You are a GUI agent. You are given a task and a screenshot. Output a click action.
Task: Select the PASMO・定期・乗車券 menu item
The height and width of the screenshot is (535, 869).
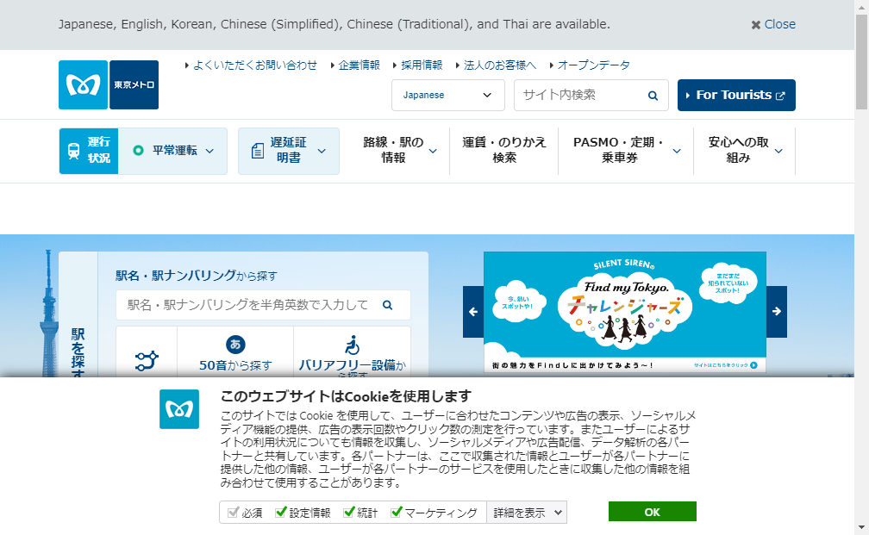click(617, 152)
